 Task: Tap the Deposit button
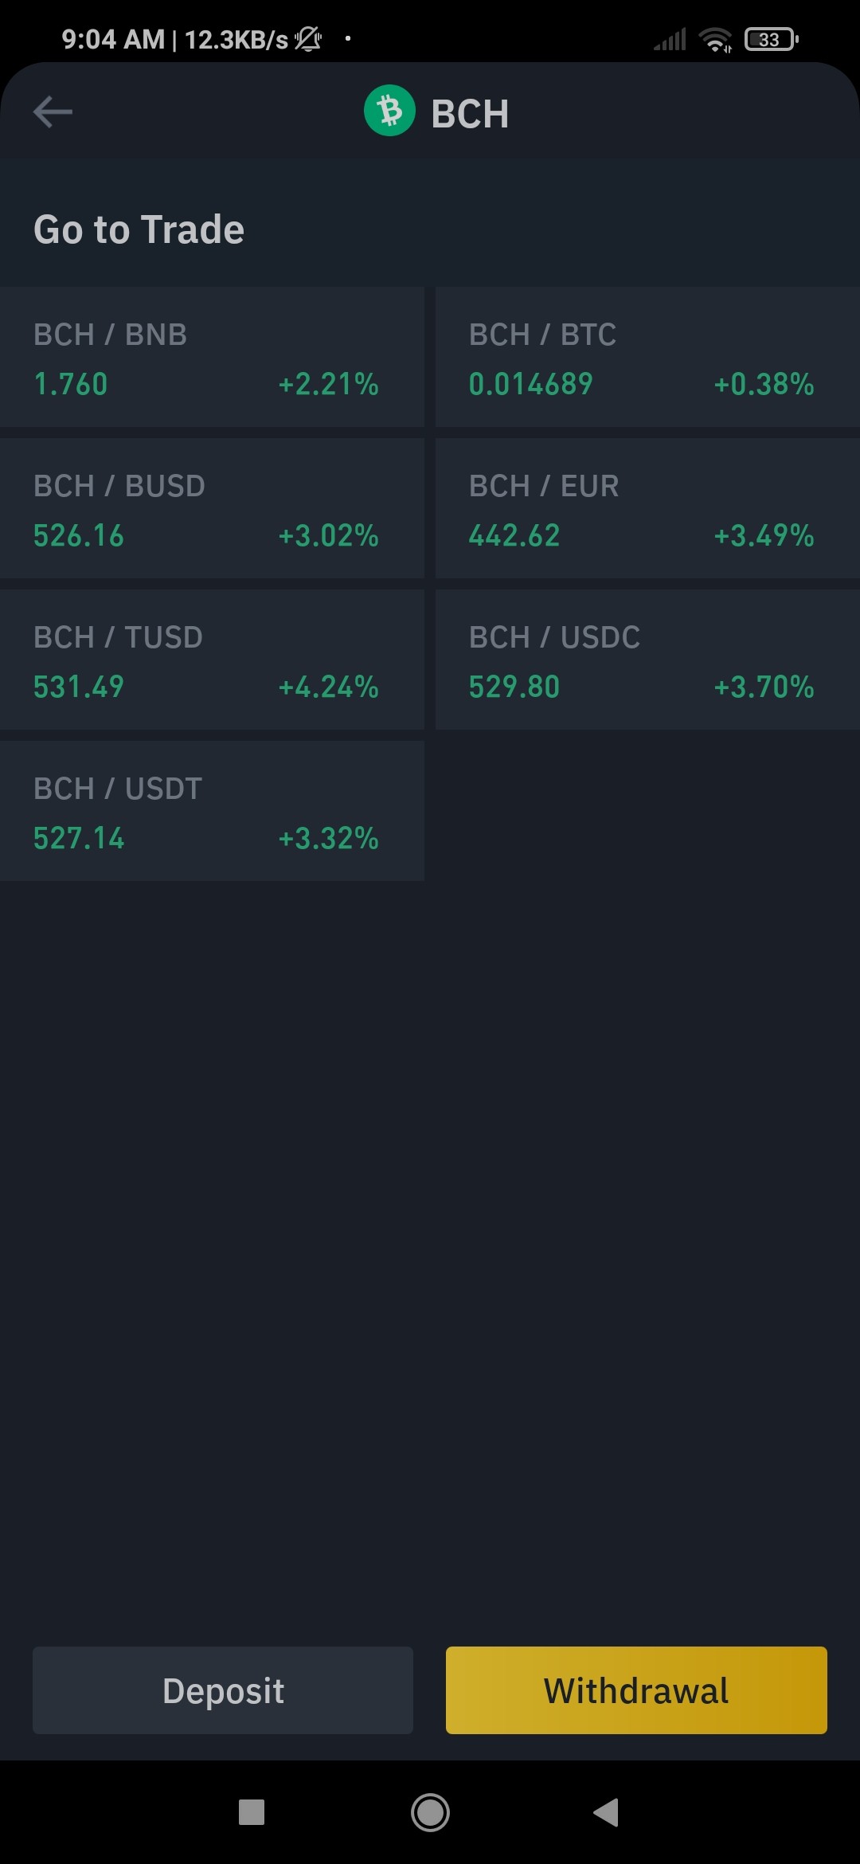point(223,1690)
